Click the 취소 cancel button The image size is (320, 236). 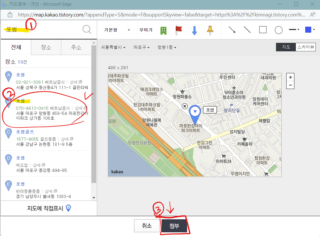(147, 226)
